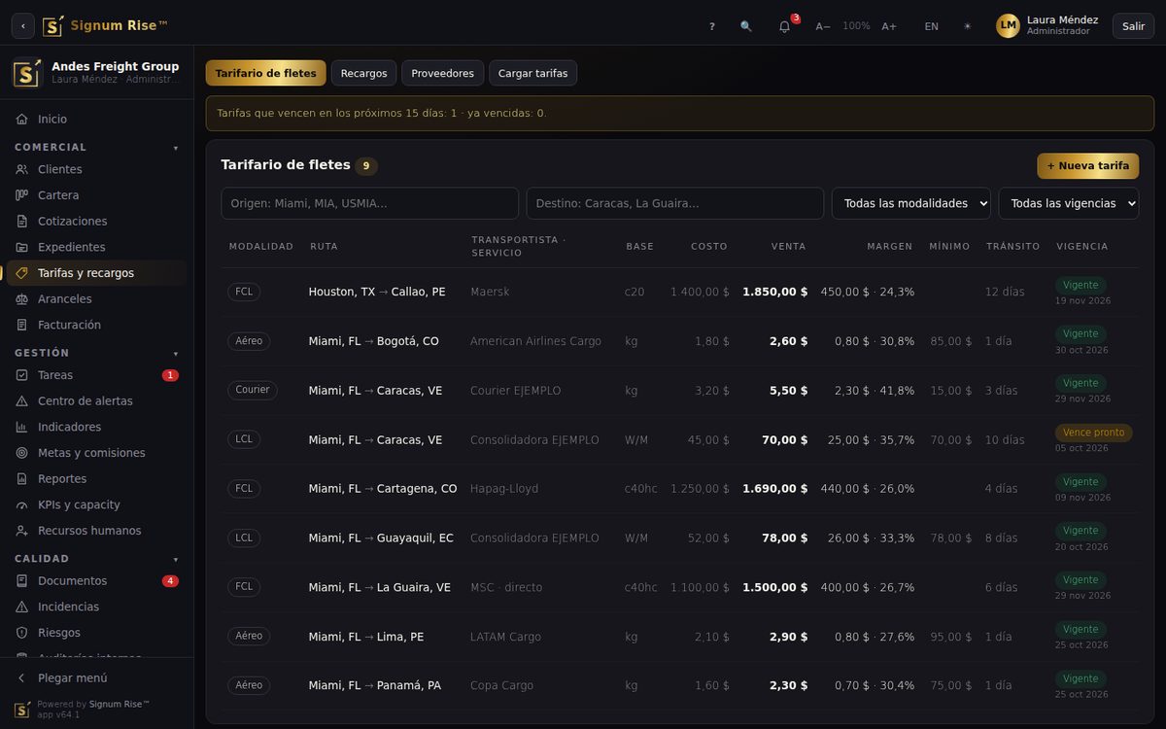Click the Reportes sidebar icon

(21, 479)
